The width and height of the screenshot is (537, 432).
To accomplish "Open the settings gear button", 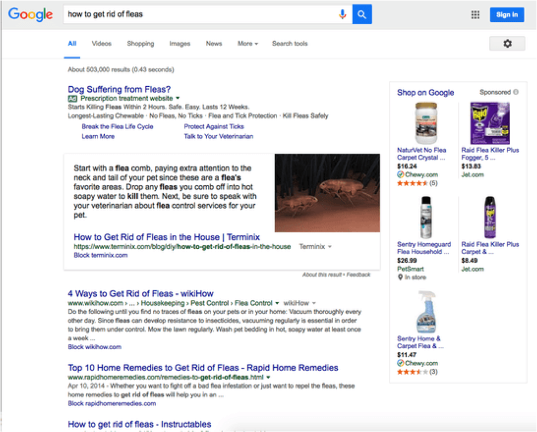I will point(507,43).
